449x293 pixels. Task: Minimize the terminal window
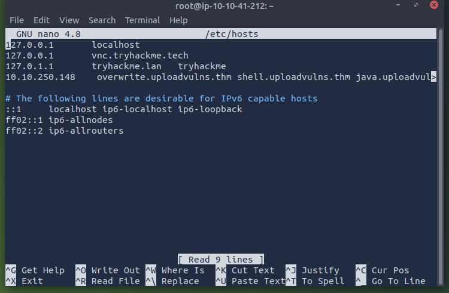point(398,5)
